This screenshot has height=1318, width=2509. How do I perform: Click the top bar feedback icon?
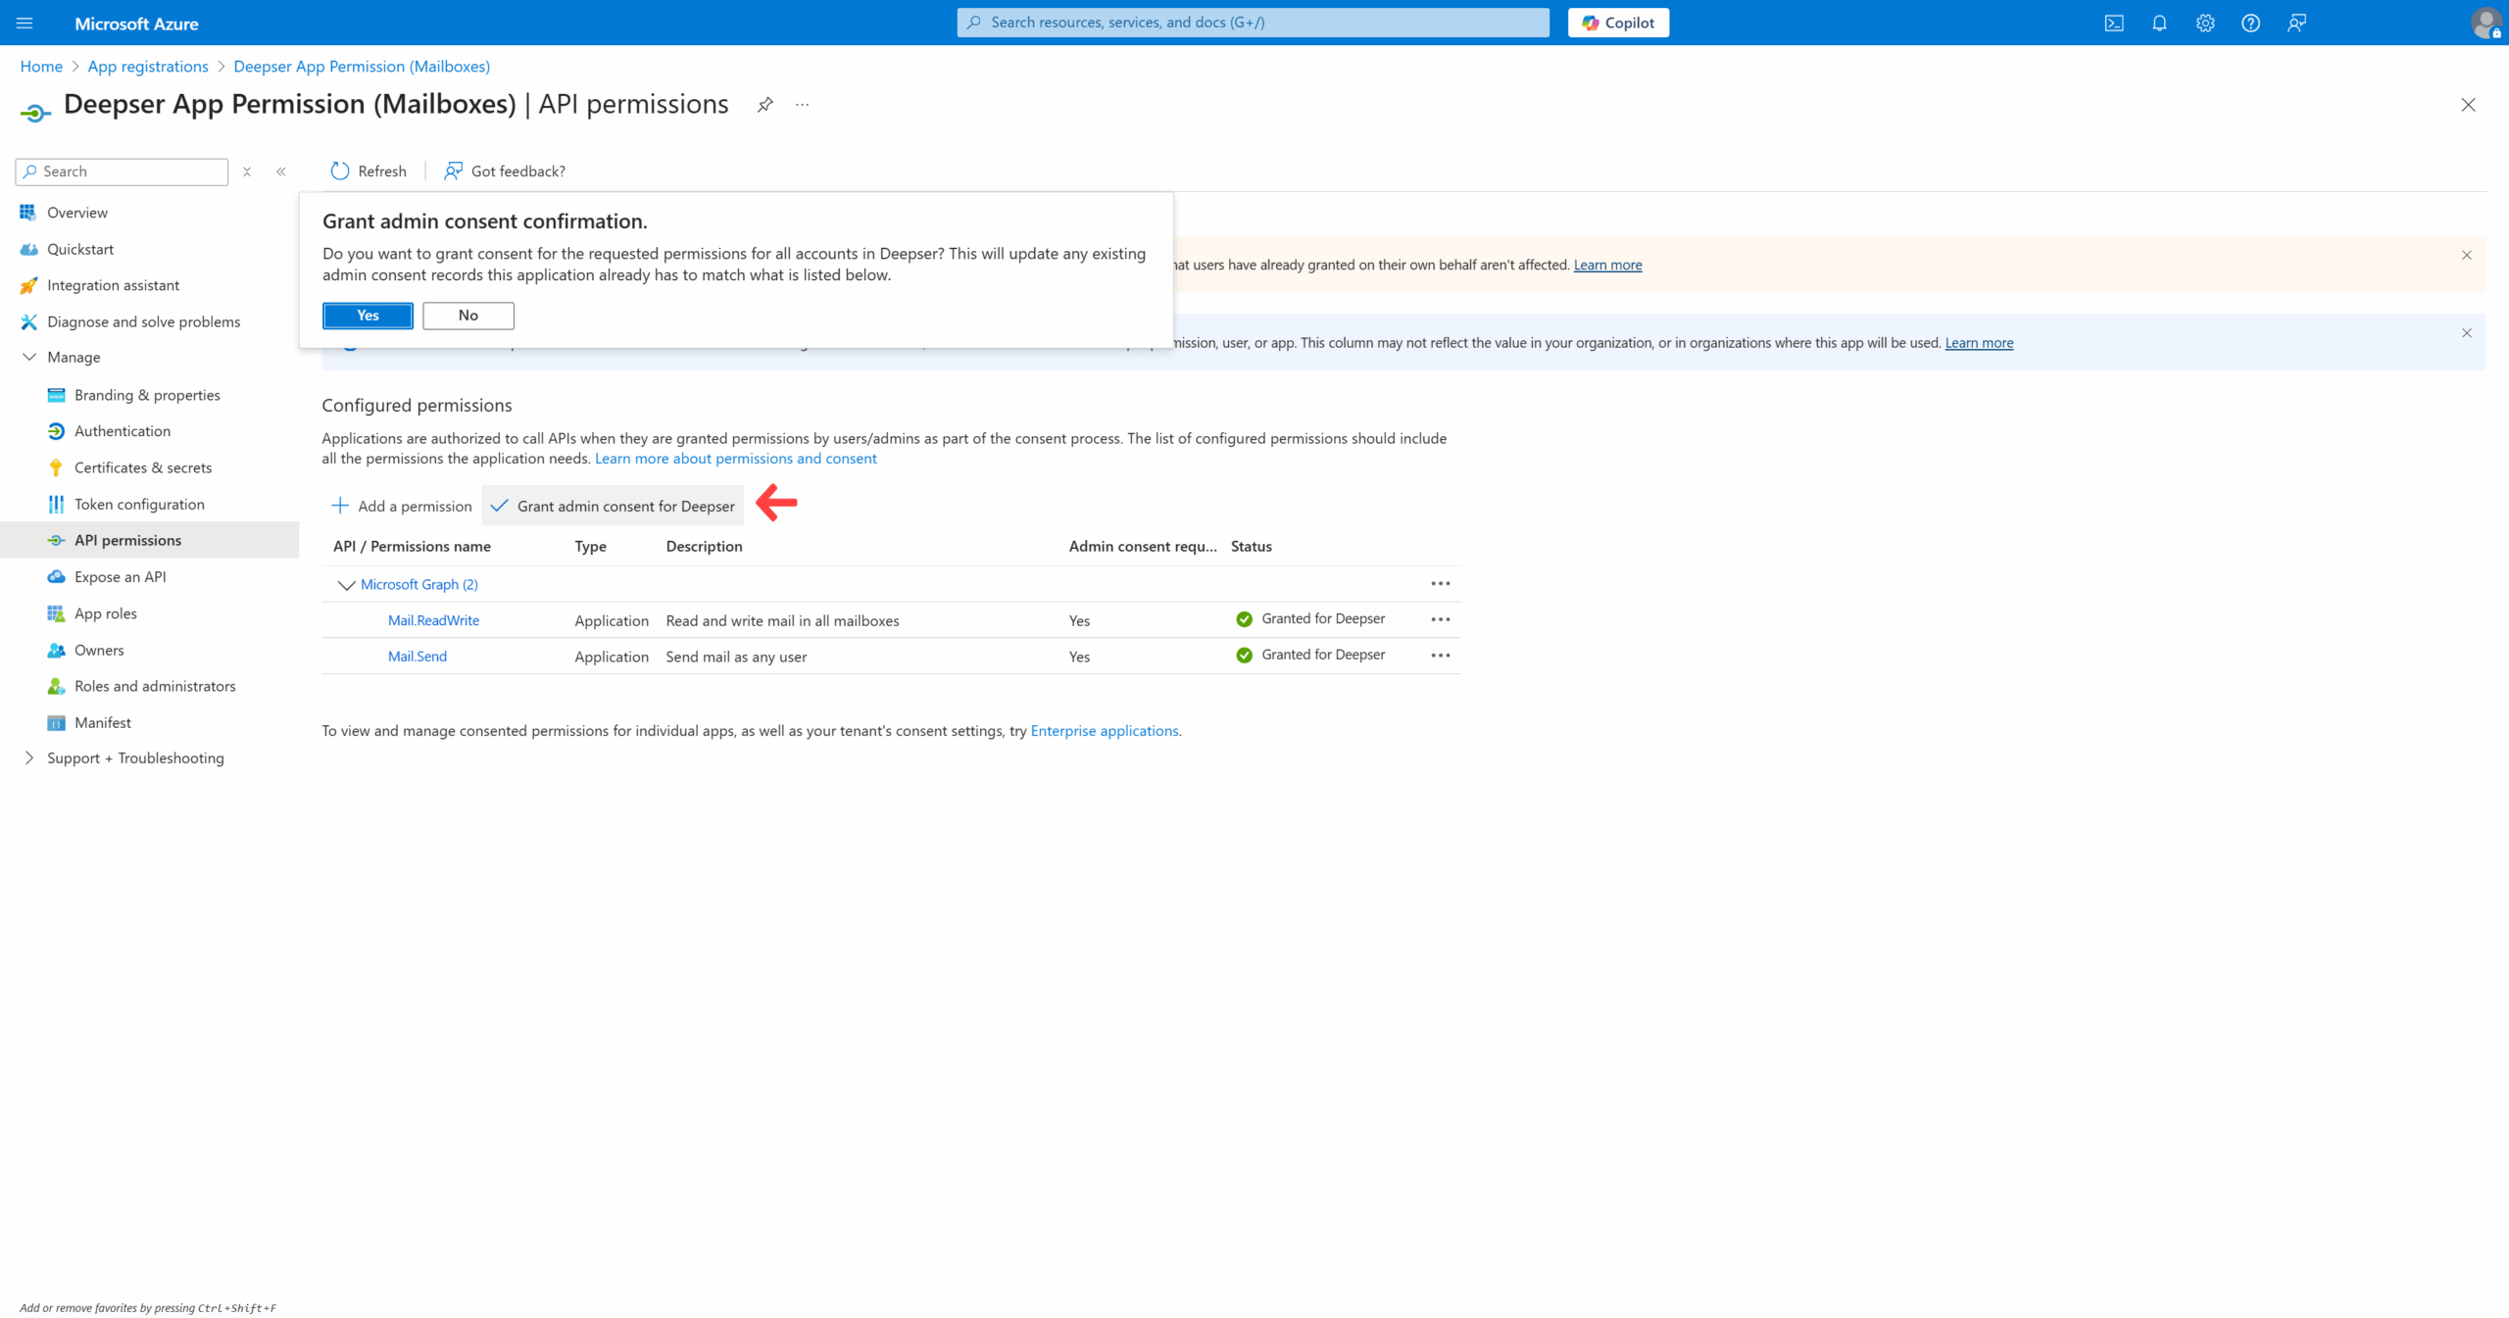tap(2296, 23)
